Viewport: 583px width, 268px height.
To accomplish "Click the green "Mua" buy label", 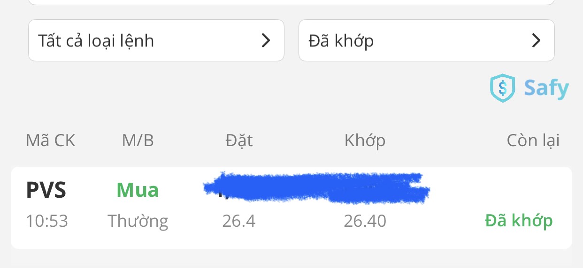I will (x=138, y=190).
